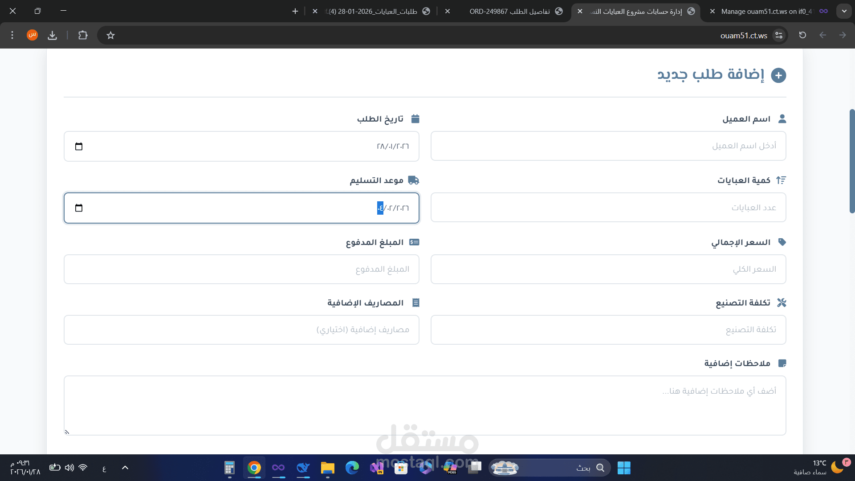
Task: Click the bookmark star icon
Action: click(x=111, y=35)
